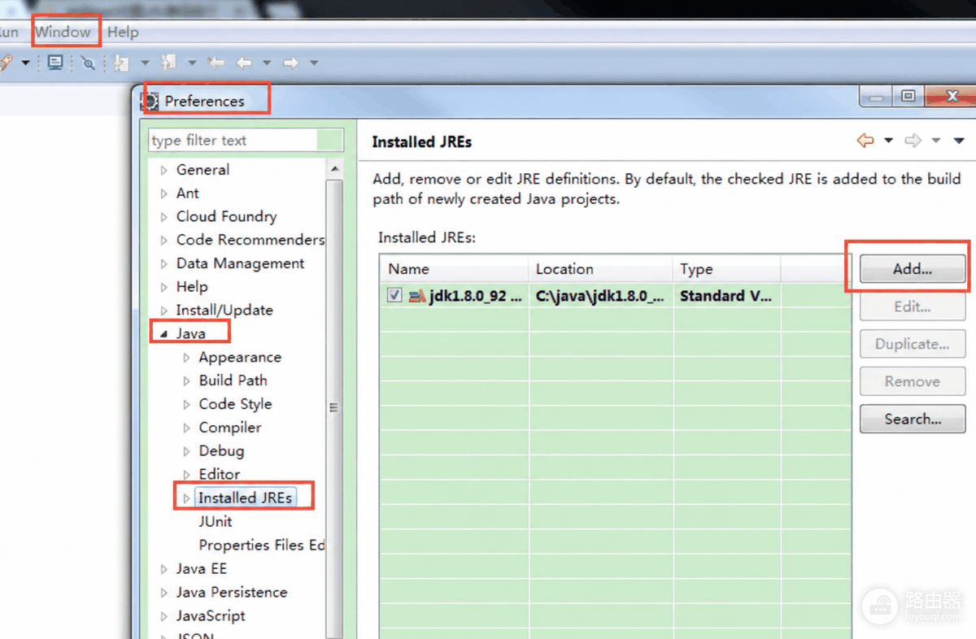Click the toolbar forward navigation arrow
This screenshot has width=976, height=639.
[x=290, y=63]
